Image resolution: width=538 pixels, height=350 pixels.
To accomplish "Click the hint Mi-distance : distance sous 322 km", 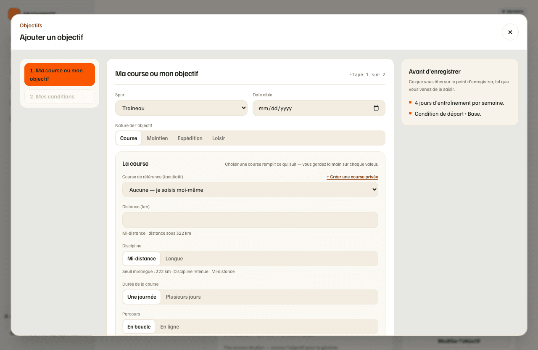I will [x=157, y=233].
